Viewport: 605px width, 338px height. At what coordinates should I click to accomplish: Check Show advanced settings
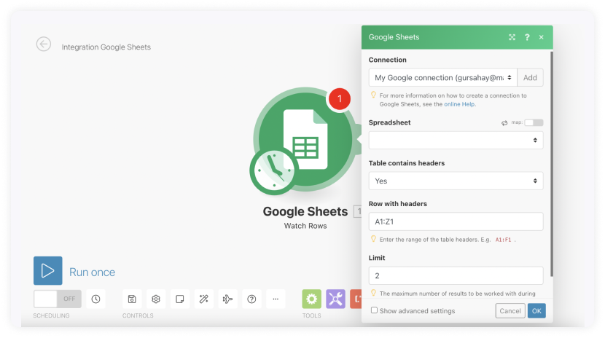point(374,310)
